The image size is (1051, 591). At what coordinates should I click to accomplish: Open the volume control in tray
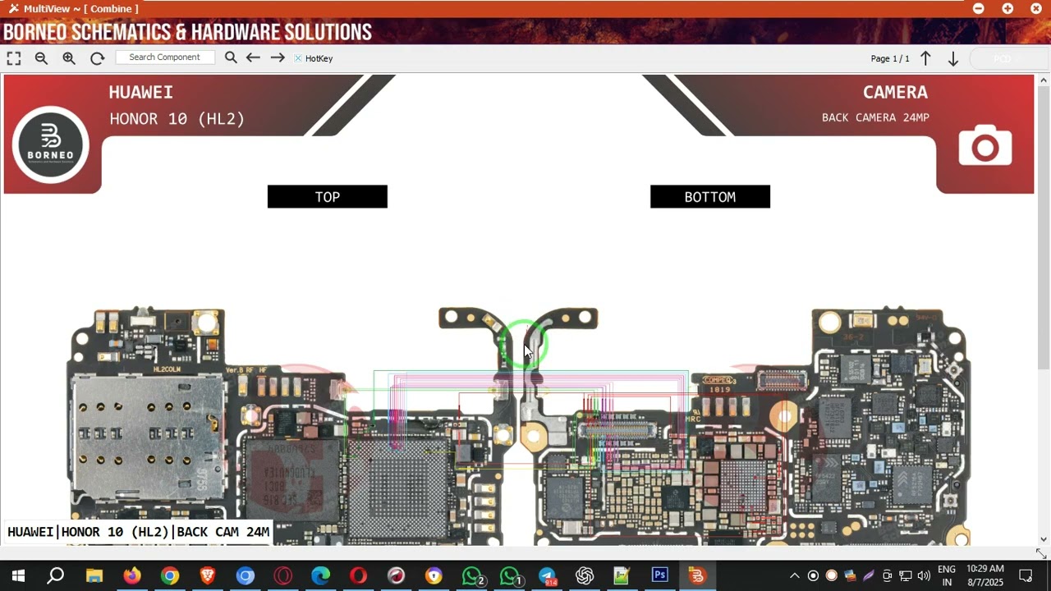(x=924, y=575)
